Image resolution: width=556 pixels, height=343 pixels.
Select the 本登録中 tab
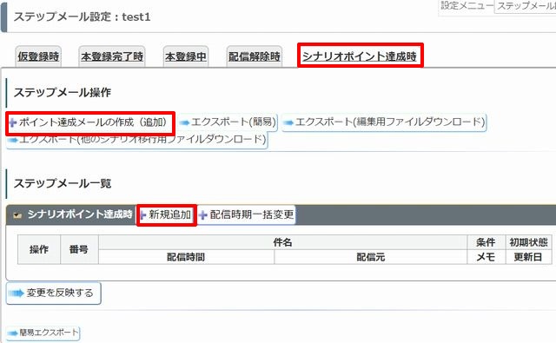coord(185,56)
